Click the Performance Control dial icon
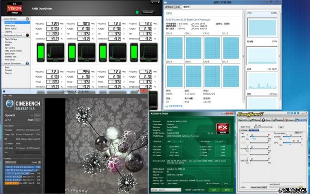This screenshot has height=194, width=310. tap(27, 35)
